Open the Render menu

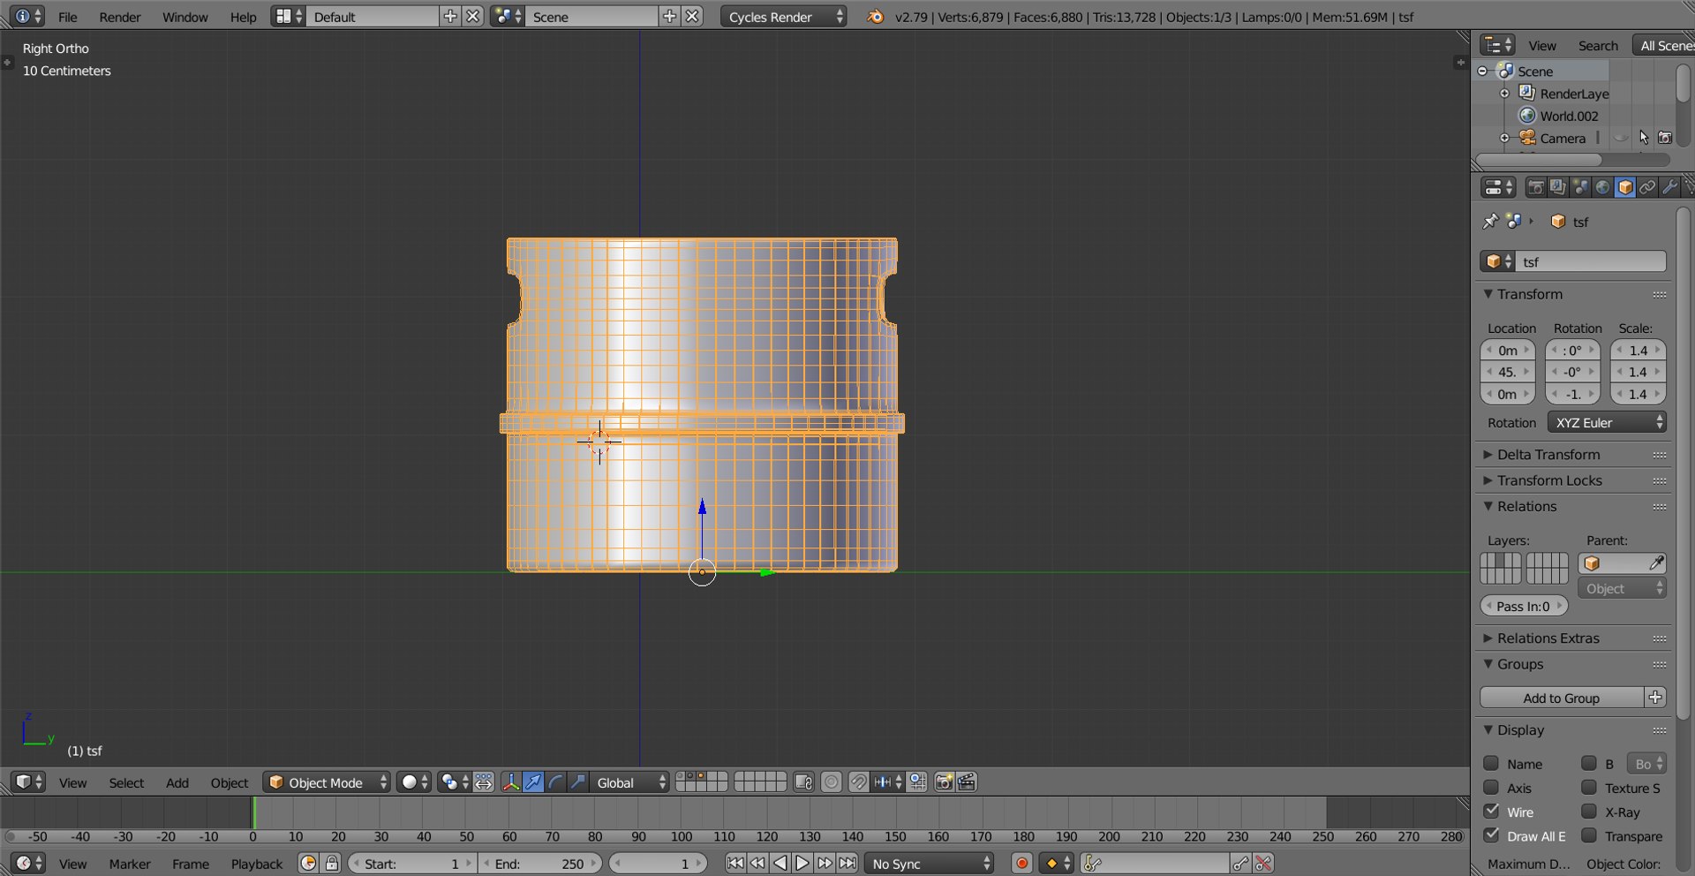coord(120,17)
